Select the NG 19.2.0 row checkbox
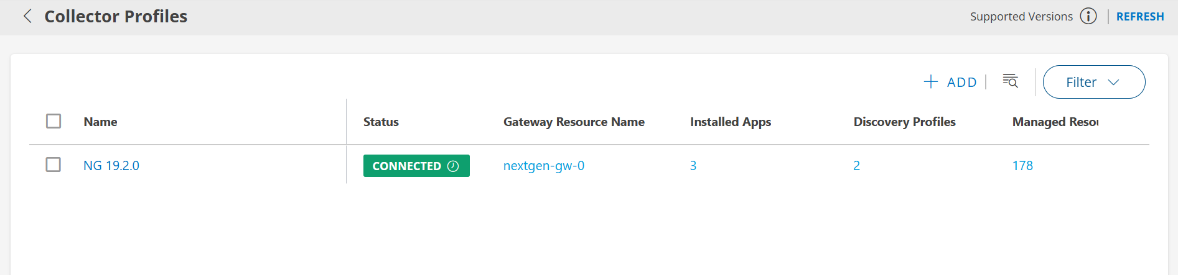This screenshot has width=1178, height=275. (54, 165)
